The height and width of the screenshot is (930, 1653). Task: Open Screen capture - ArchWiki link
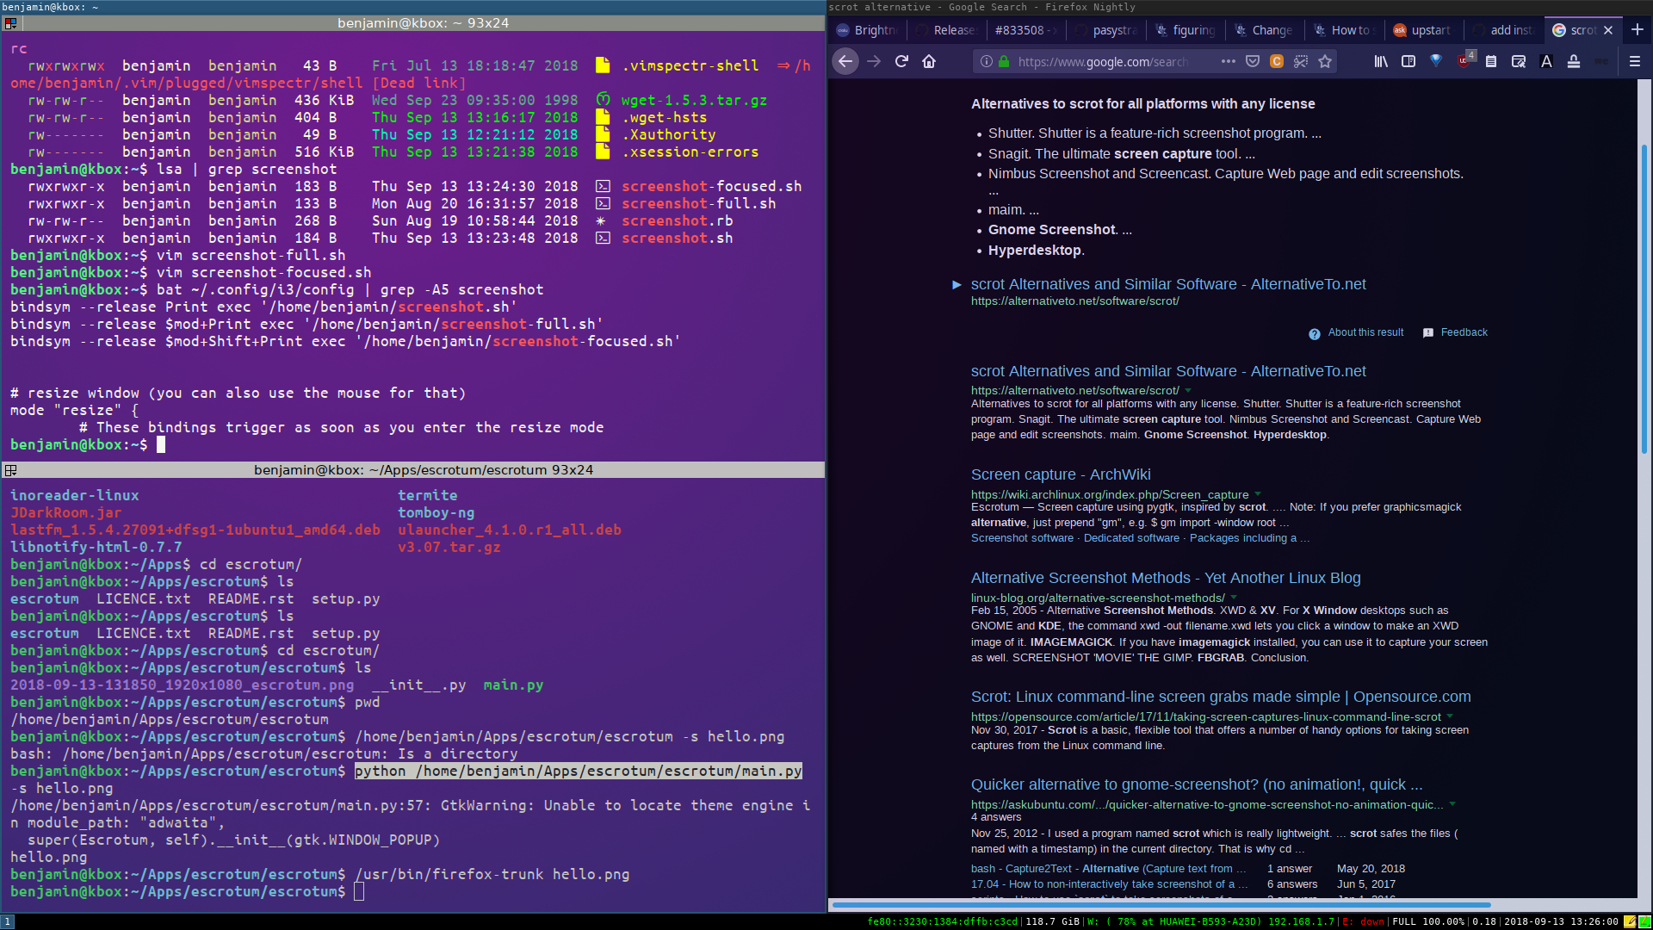click(1061, 474)
